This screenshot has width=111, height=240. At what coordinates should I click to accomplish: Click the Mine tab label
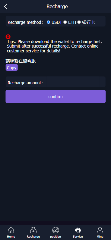[x=100, y=237]
